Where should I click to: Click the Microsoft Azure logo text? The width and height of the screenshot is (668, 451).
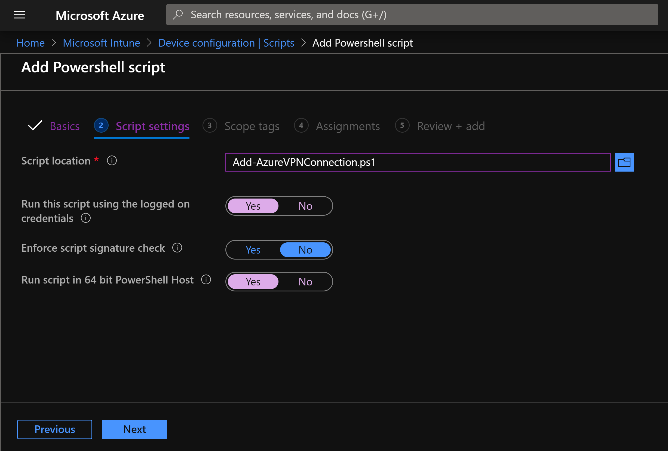click(100, 16)
